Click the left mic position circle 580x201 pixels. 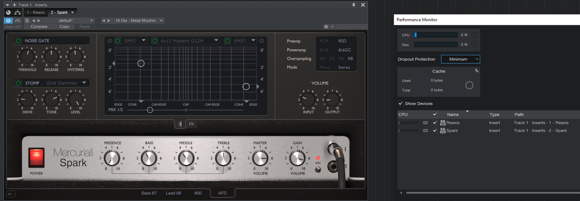pos(141,63)
